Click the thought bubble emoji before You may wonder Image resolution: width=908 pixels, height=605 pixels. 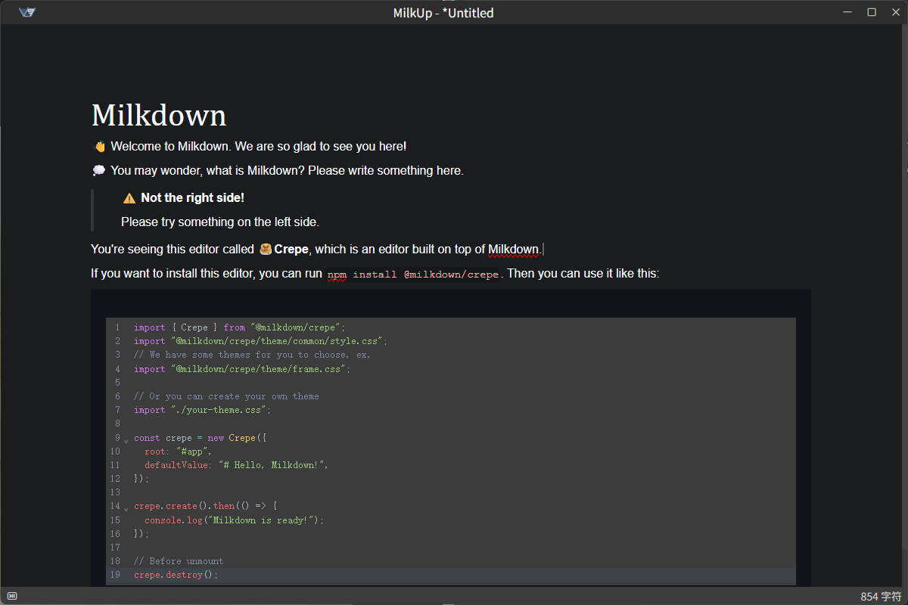99,171
